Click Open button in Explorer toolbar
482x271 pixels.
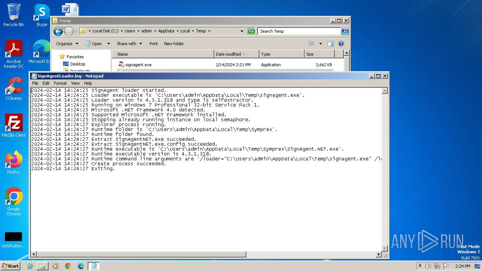click(94, 44)
